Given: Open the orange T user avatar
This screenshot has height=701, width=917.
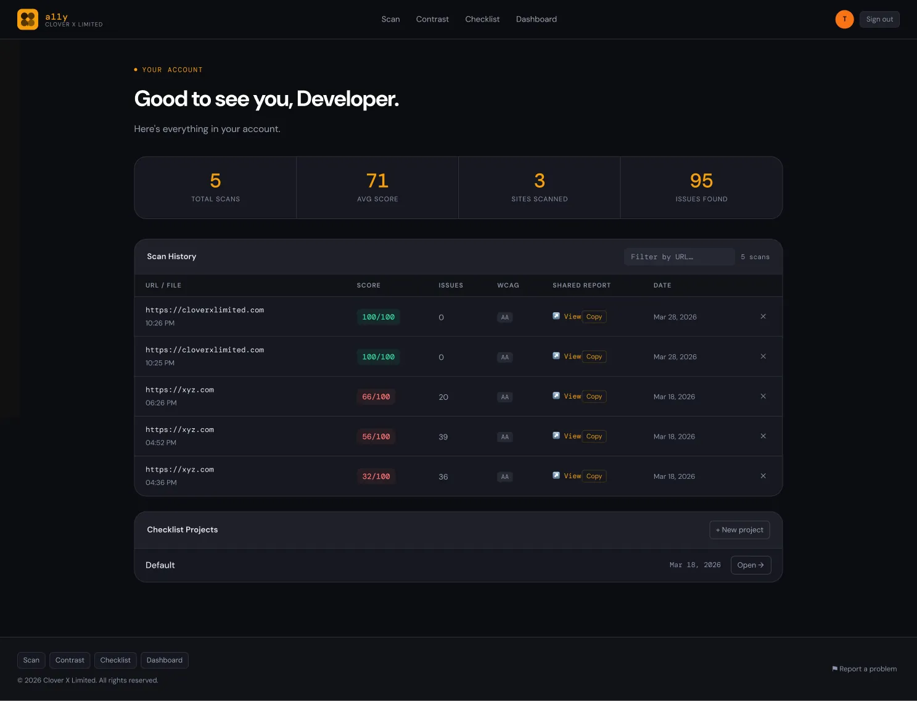Looking at the screenshot, I should click(844, 19).
